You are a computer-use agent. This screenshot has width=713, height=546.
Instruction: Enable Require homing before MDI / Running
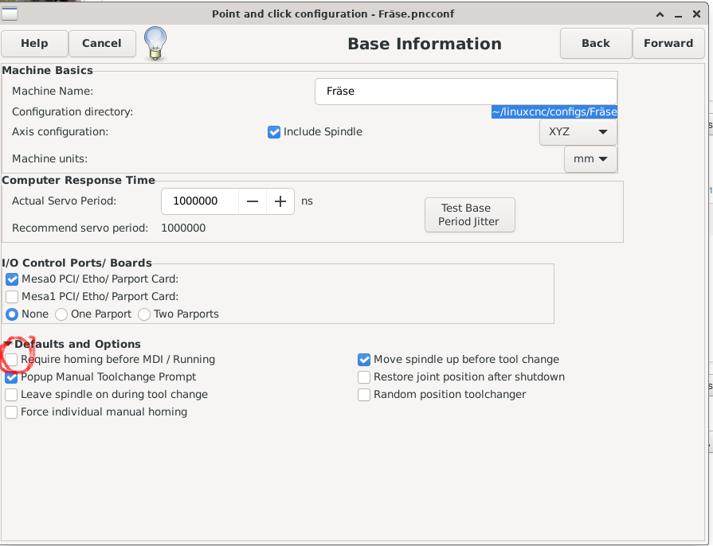point(12,360)
